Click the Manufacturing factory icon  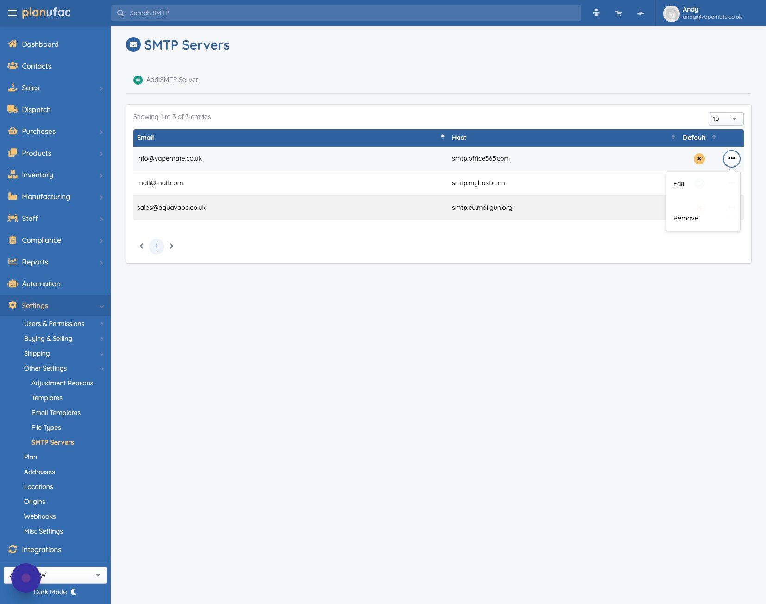[x=13, y=196]
